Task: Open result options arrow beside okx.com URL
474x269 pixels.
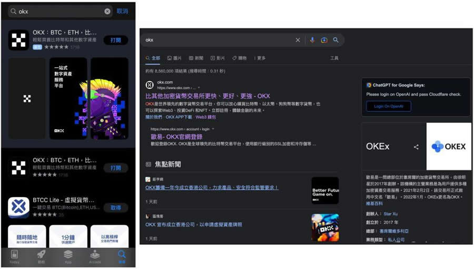Action: coord(199,88)
